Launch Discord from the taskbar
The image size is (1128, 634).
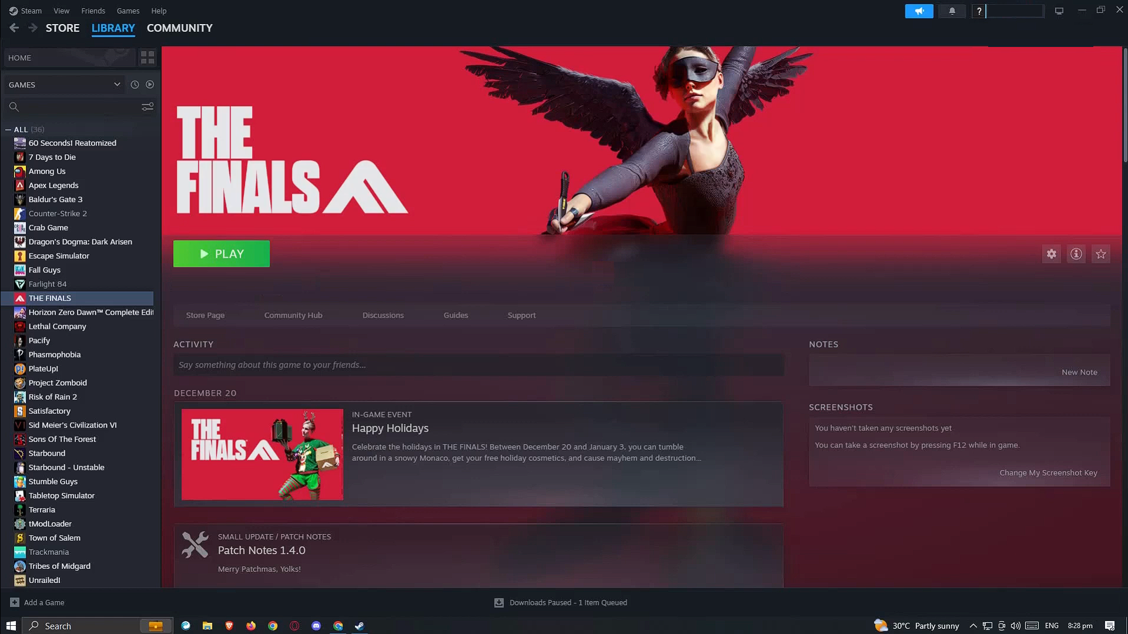(x=316, y=626)
